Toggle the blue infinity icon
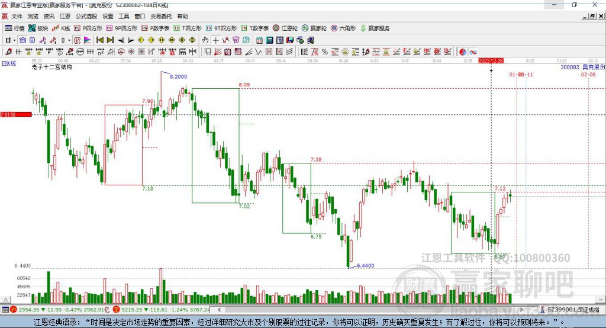Image resolution: width=606 pixels, height=328 pixels. pyautogui.click(x=473, y=52)
